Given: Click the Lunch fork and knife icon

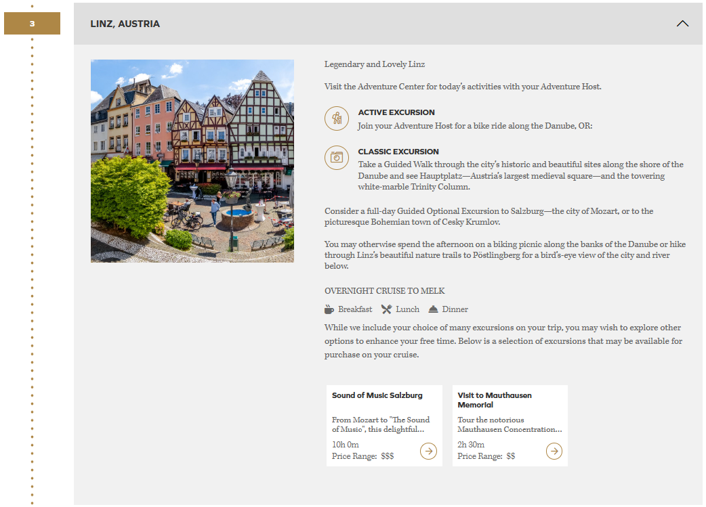Looking at the screenshot, I should (386, 309).
